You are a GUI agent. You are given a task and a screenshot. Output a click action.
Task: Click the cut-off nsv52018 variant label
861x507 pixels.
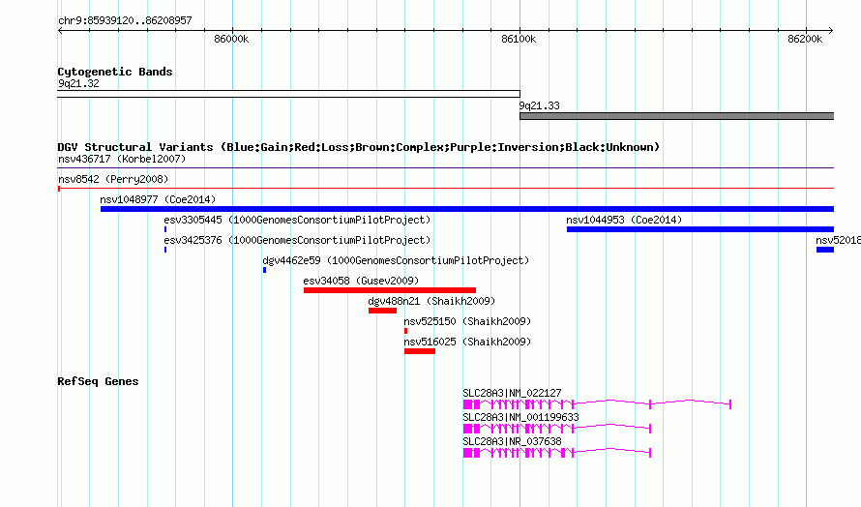(x=838, y=240)
